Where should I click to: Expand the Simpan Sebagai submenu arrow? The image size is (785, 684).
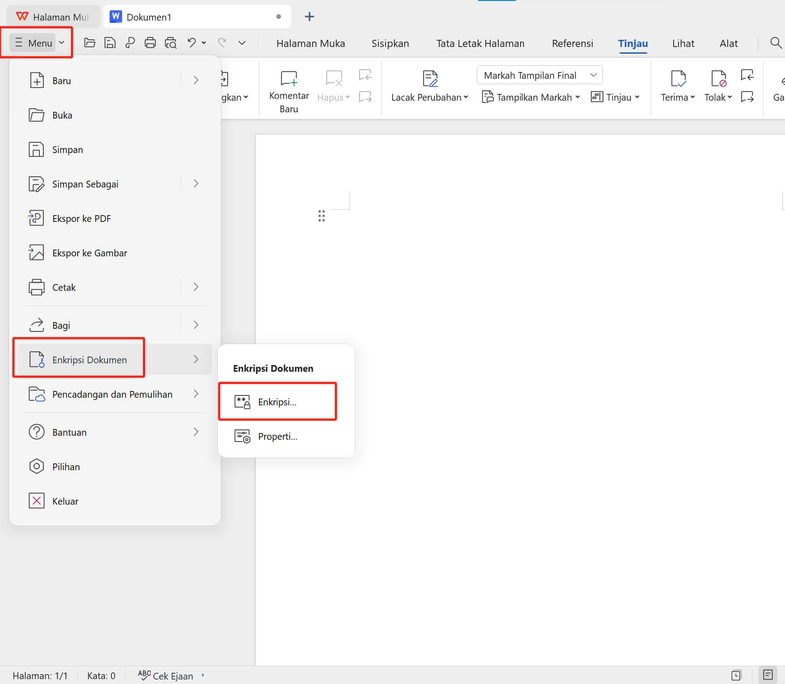(196, 184)
